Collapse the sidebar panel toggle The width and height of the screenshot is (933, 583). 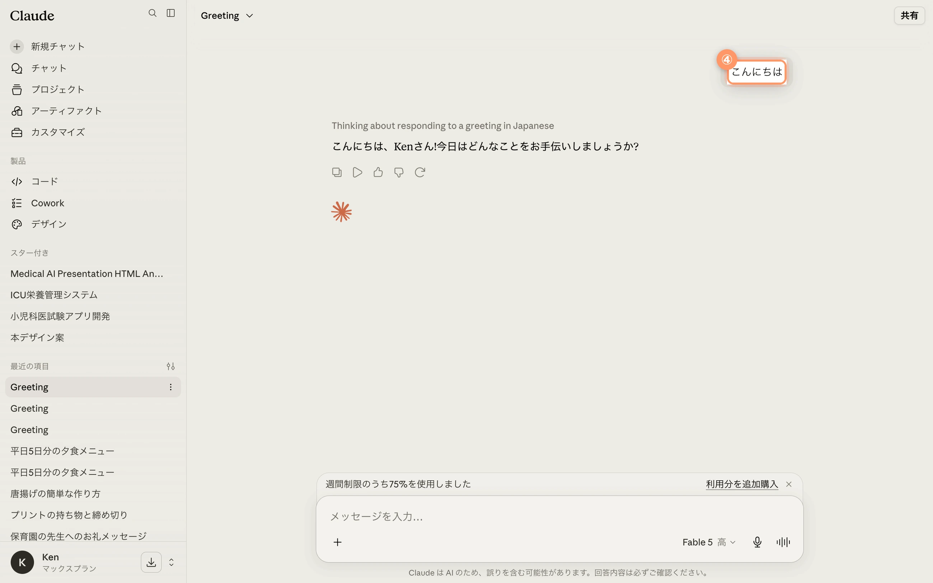(170, 13)
